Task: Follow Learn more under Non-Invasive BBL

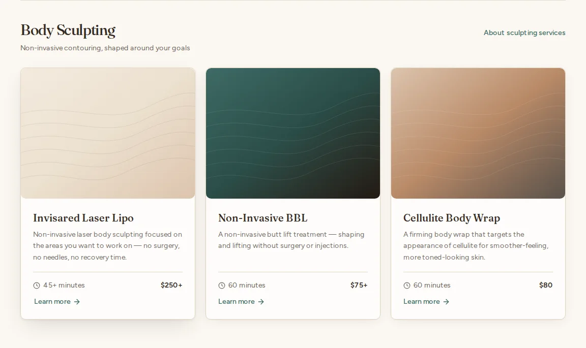Action: click(x=241, y=302)
